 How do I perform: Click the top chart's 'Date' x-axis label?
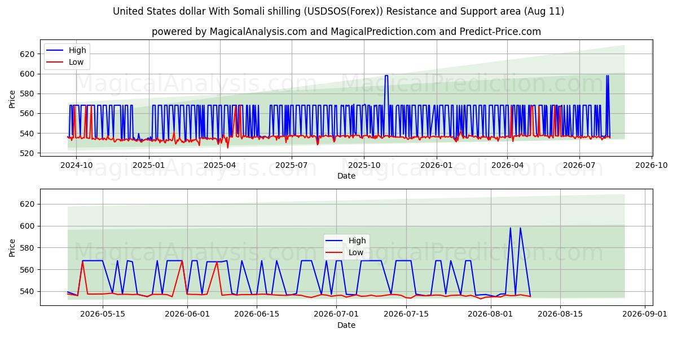(346, 176)
